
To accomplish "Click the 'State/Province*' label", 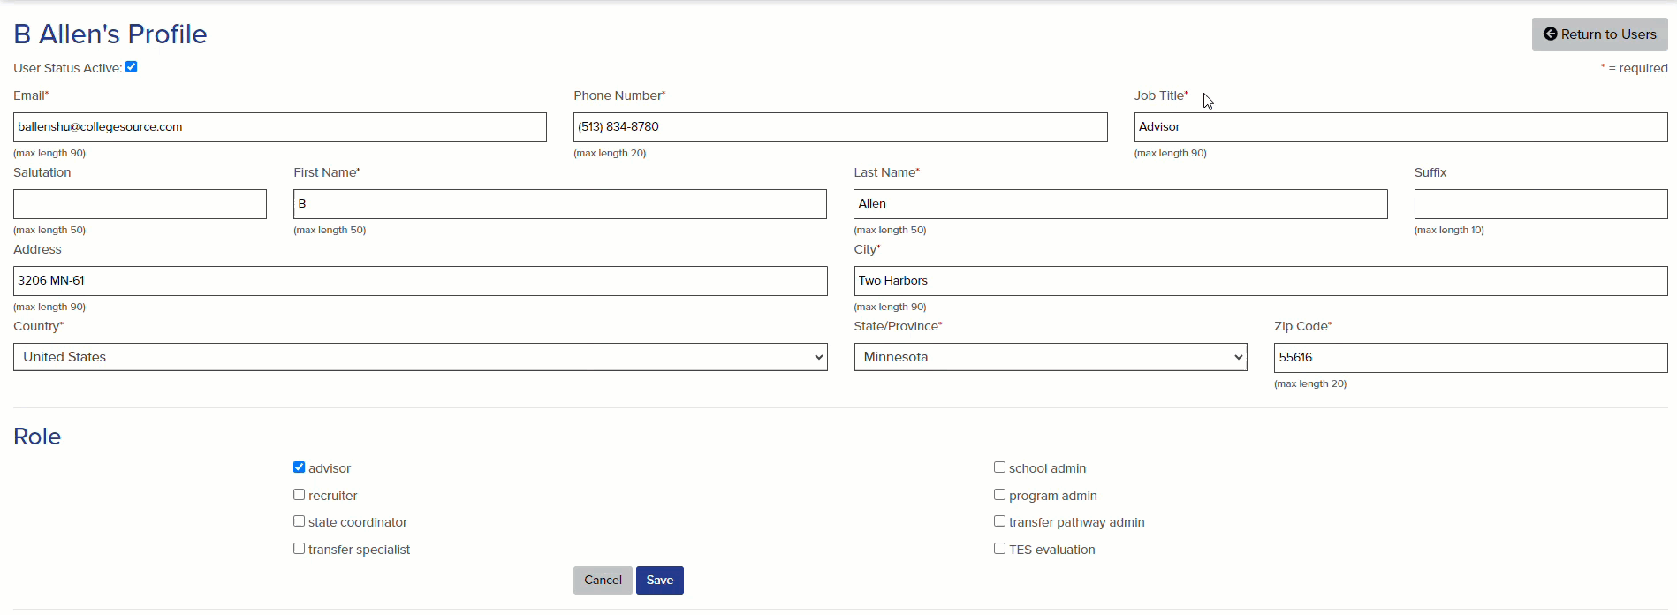I will (x=898, y=326).
